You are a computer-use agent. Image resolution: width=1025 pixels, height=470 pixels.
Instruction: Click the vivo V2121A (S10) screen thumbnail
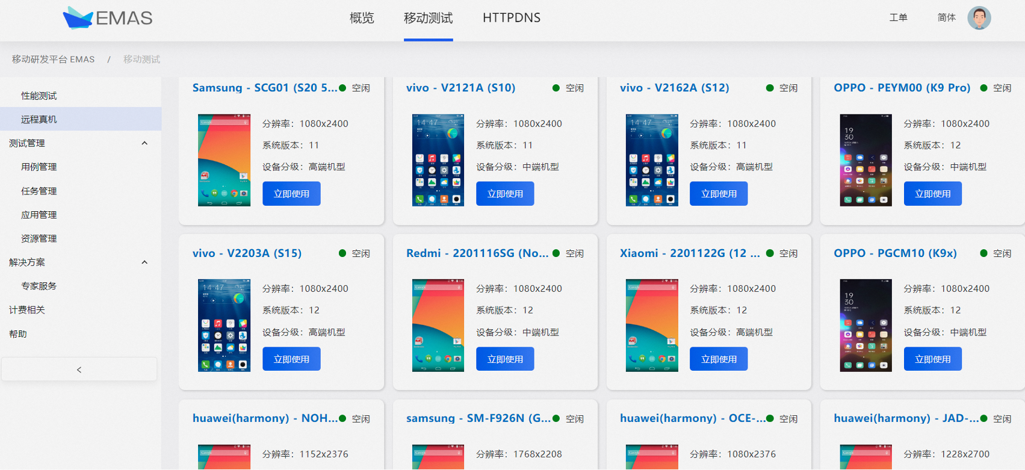pos(438,160)
